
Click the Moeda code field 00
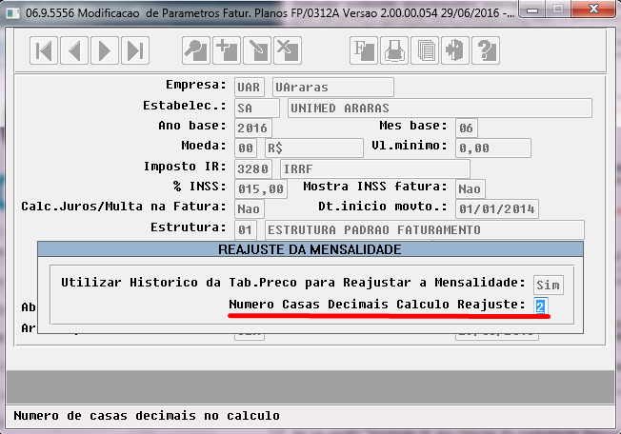pyautogui.click(x=246, y=148)
